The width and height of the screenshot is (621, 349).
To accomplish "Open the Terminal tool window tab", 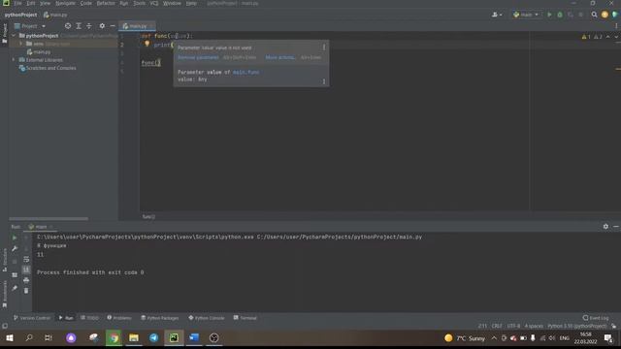I will click(245, 318).
